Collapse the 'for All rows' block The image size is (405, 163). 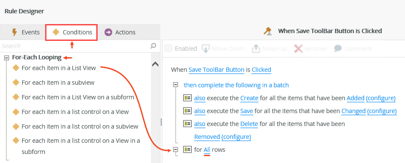click(x=176, y=149)
